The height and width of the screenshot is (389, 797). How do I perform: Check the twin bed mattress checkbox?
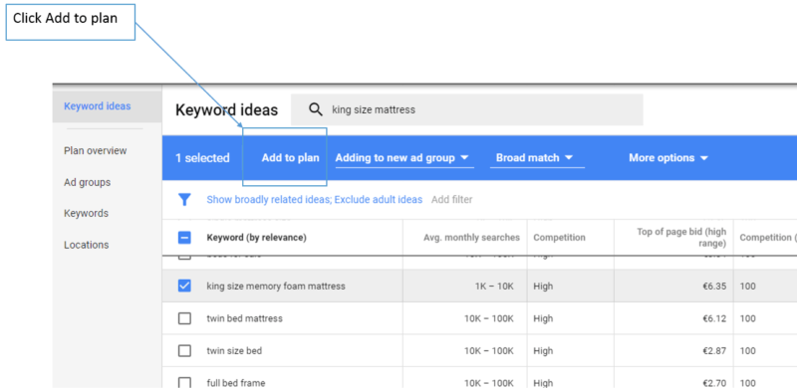click(184, 318)
